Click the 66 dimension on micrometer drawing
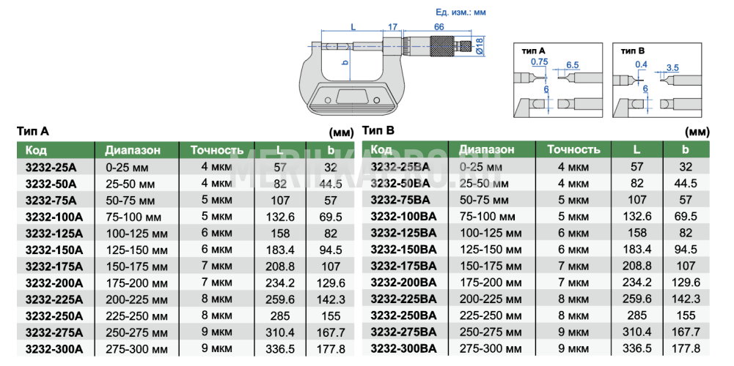Screen dimensions: 734x366 click(x=438, y=26)
